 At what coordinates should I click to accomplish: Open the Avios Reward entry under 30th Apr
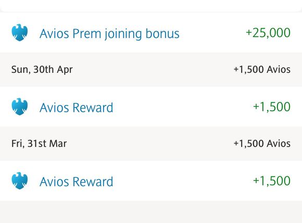pos(151,107)
